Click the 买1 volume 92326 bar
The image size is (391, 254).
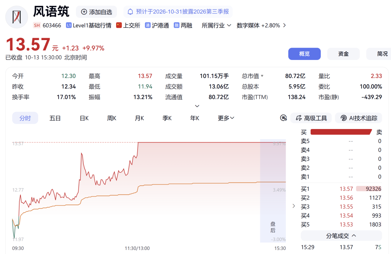(x=369, y=189)
